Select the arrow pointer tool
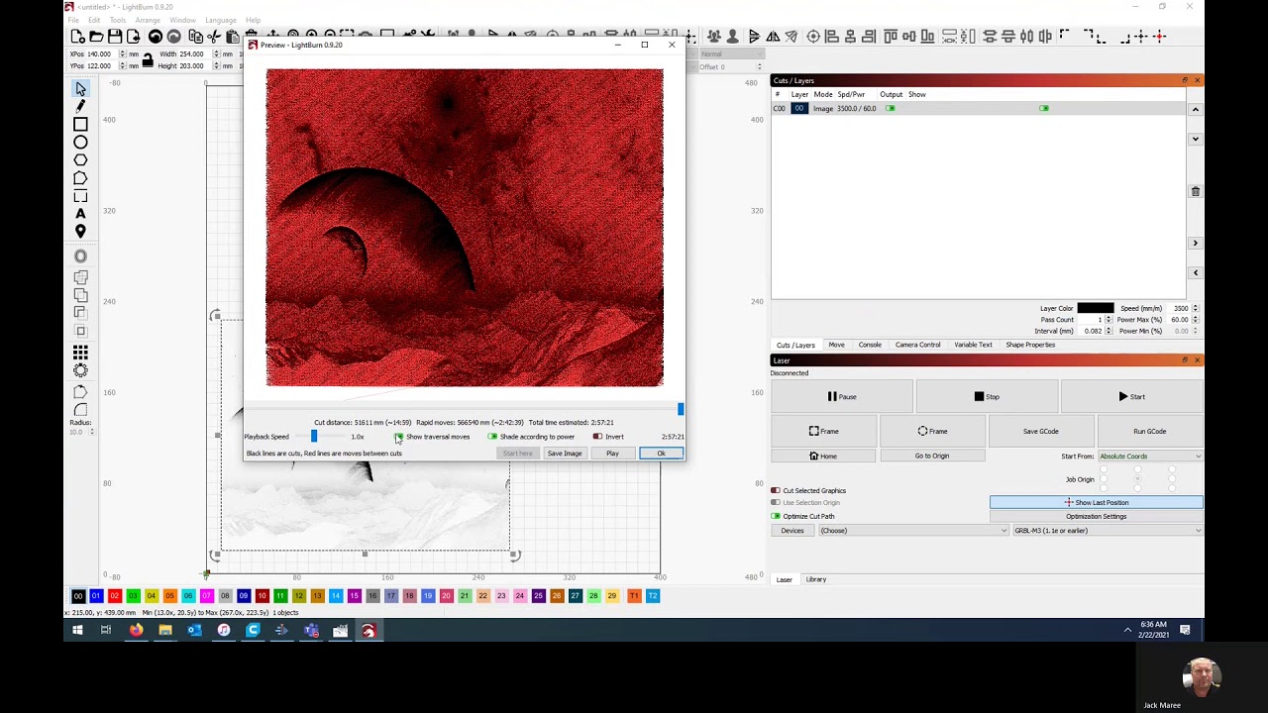 (80, 89)
